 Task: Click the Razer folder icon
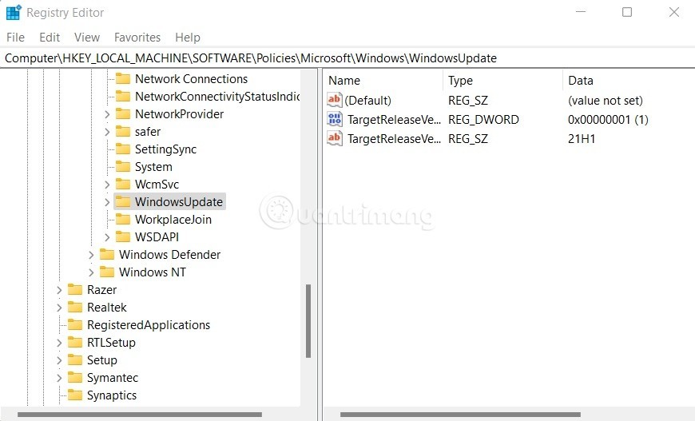click(75, 290)
